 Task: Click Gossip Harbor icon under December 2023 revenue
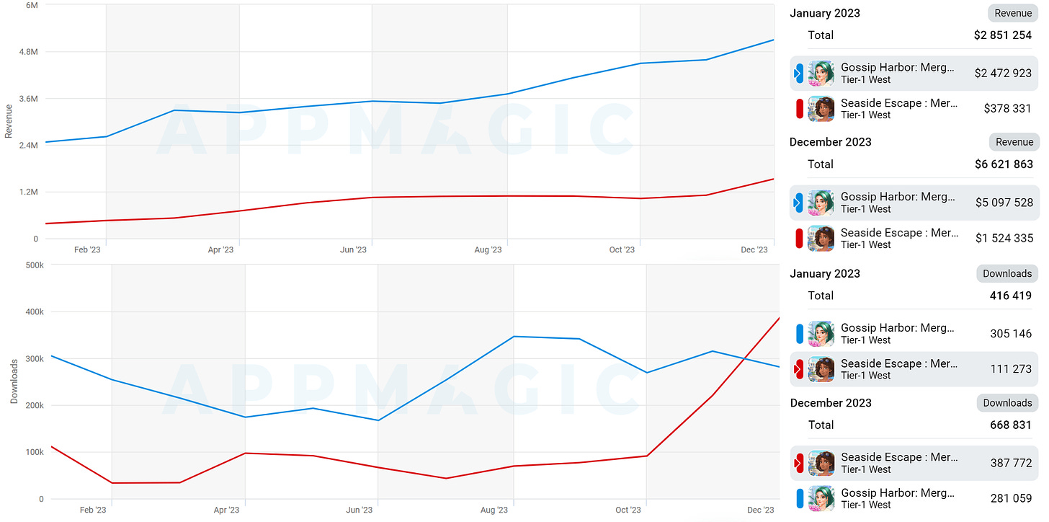[821, 203]
